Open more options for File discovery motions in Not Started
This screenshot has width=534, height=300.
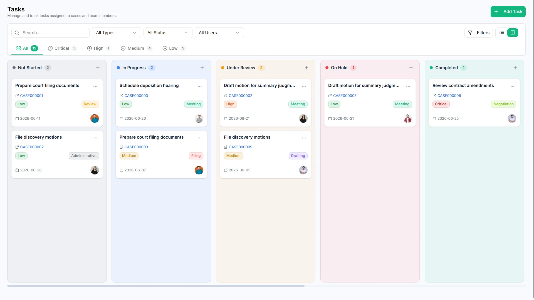pyautogui.click(x=95, y=138)
